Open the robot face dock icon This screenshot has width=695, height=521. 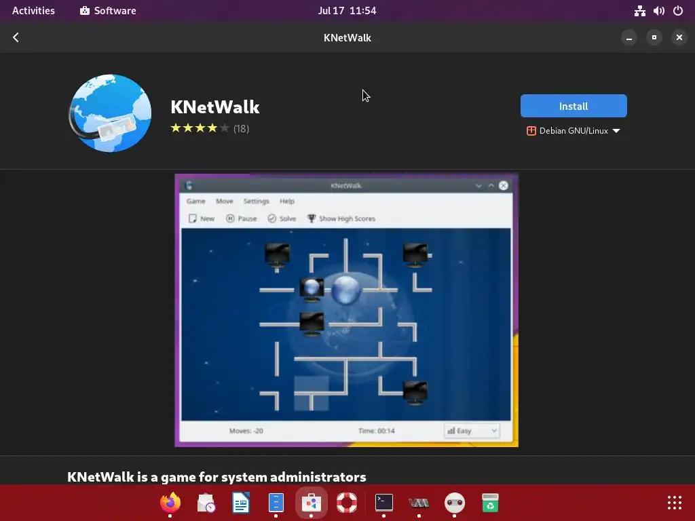point(454,503)
